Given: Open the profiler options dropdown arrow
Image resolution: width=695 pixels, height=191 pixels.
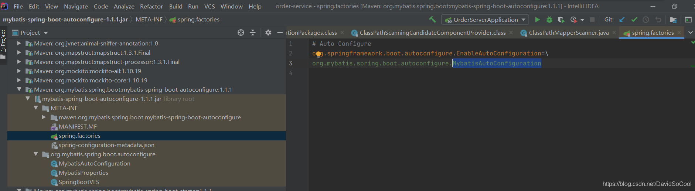Looking at the screenshot, I should pos(582,20).
